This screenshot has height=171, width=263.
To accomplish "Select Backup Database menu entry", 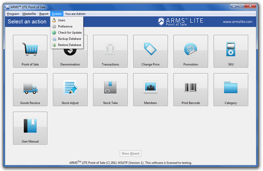I will [x=67, y=39].
